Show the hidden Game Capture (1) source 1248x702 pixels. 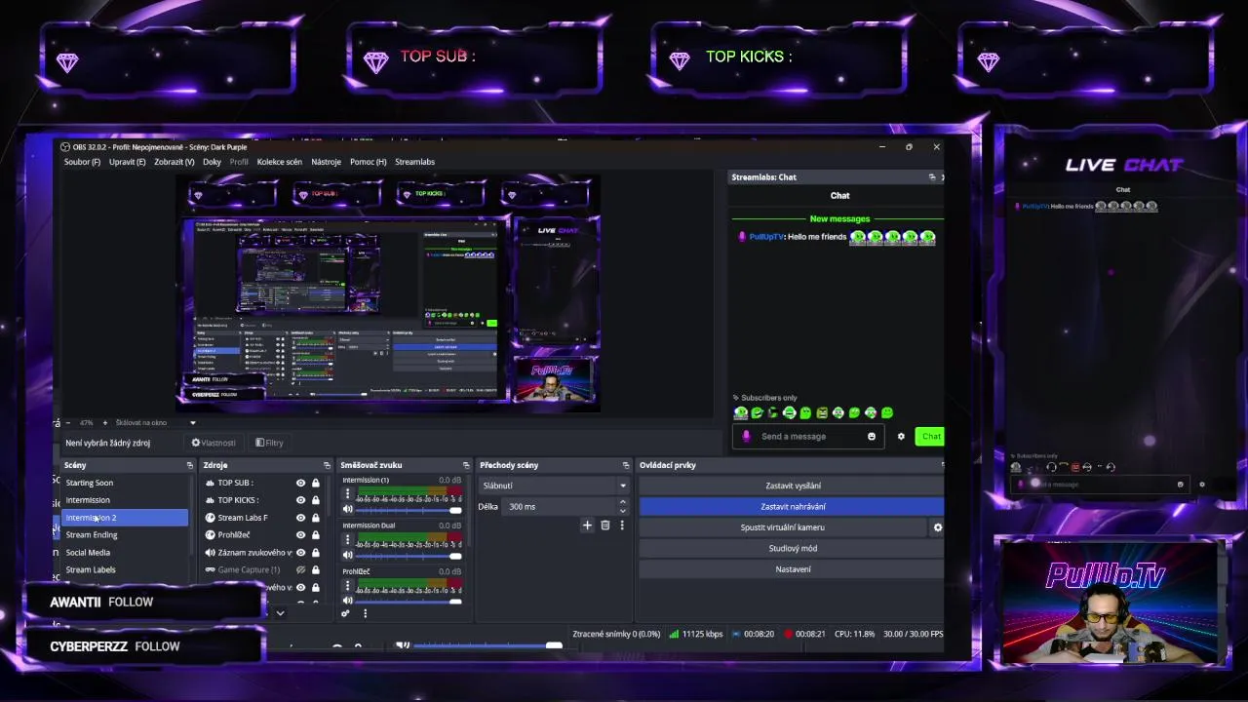click(x=300, y=570)
